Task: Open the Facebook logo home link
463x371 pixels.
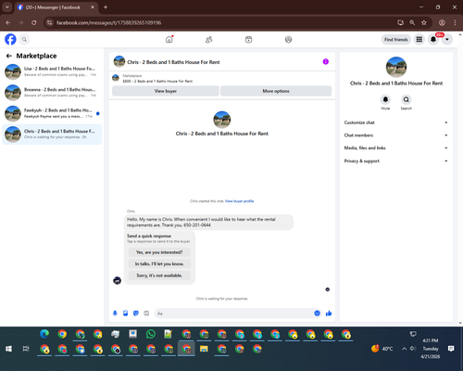Action: (10, 40)
